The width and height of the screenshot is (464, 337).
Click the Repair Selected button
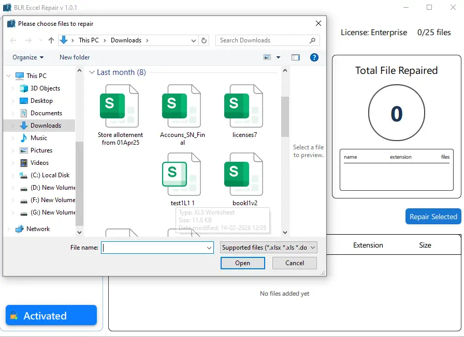tap(433, 217)
